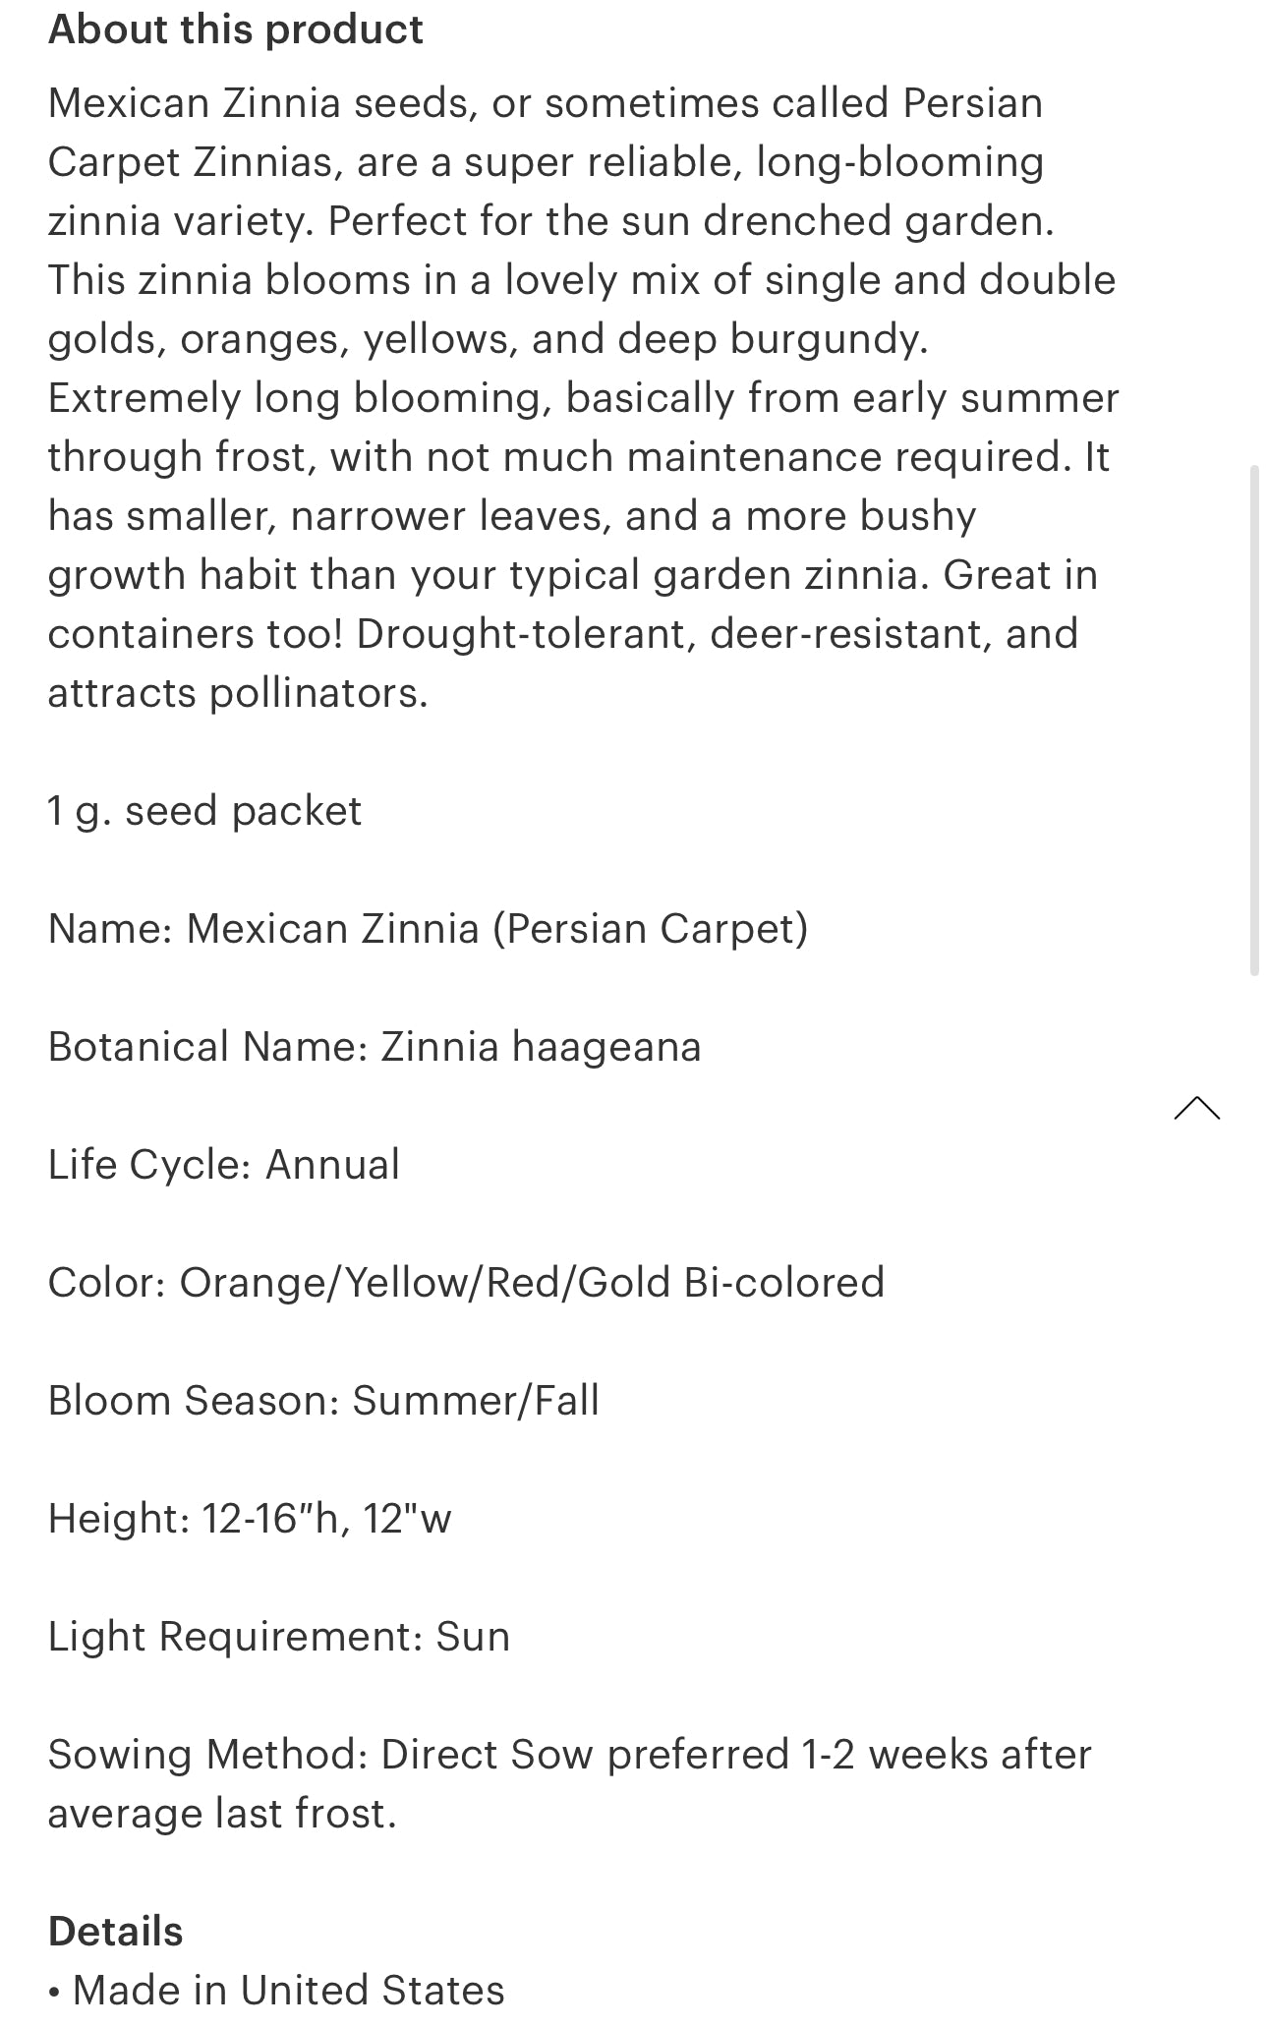Click the Life Cycle: Annual line
Viewport: 1268px width, 2028px height.
click(224, 1165)
